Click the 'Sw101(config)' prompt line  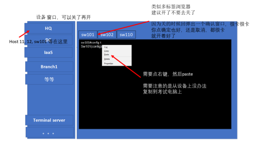click(91, 46)
